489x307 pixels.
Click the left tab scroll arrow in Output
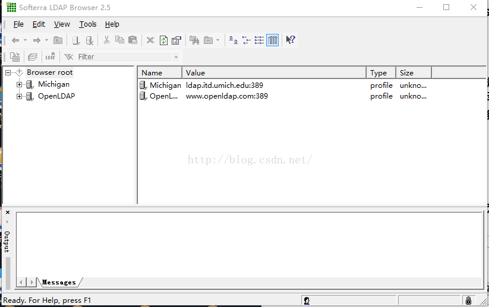21,283
